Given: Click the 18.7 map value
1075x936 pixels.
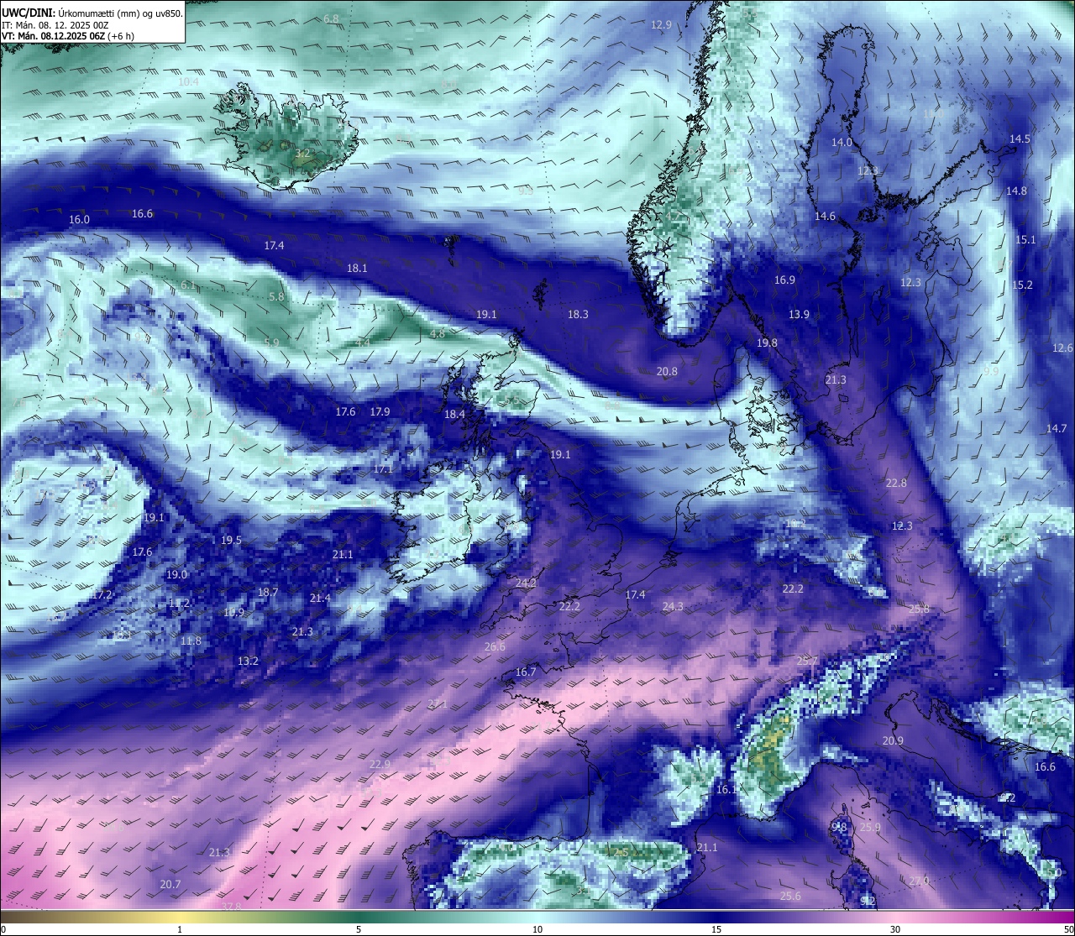Looking at the screenshot, I should point(267,592).
